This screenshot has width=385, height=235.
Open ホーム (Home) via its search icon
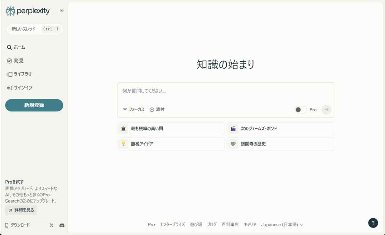(9, 47)
